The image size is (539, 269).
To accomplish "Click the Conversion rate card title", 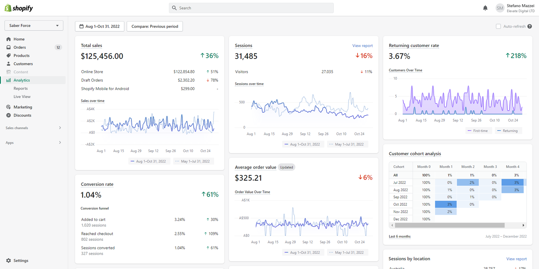I will click(x=97, y=184).
